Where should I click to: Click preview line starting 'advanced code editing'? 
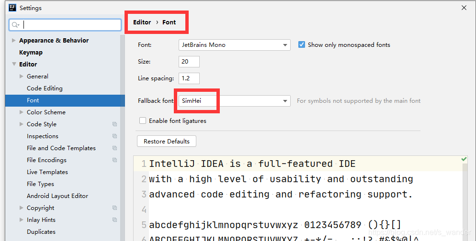281,194
